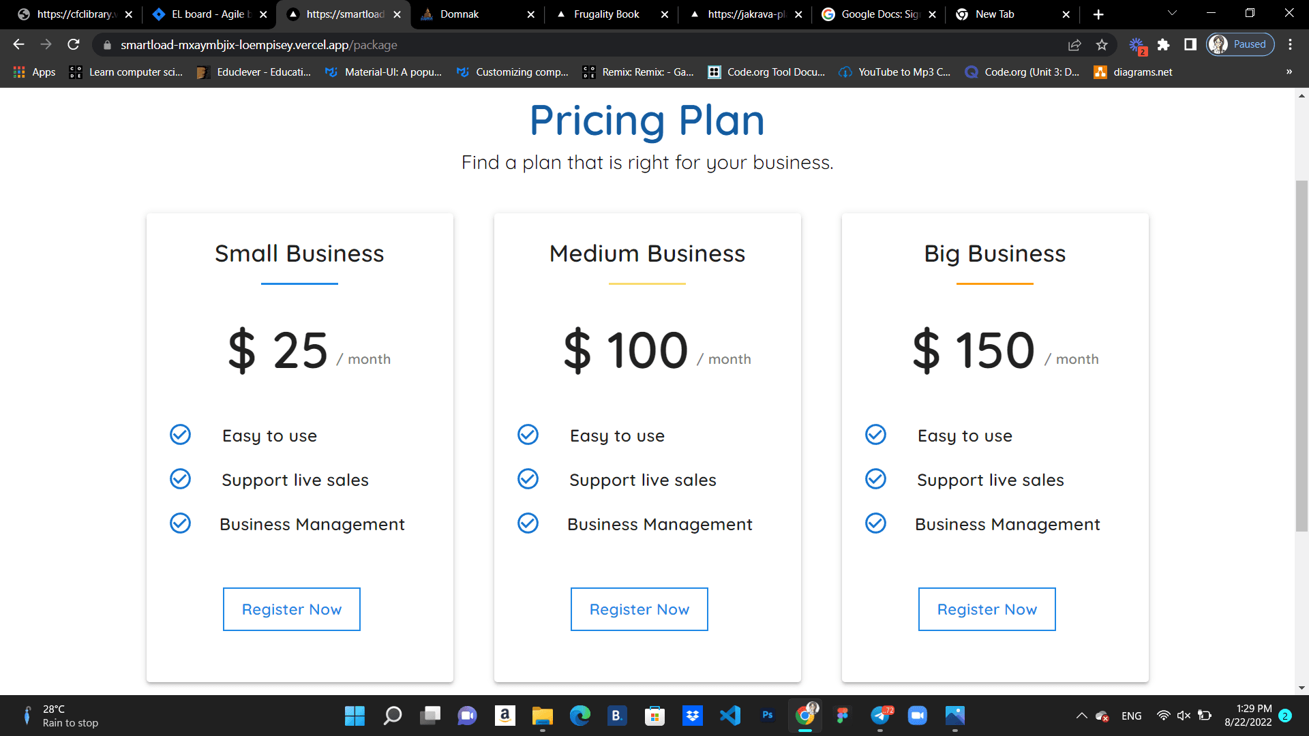Share this page via the share icon

(1074, 45)
